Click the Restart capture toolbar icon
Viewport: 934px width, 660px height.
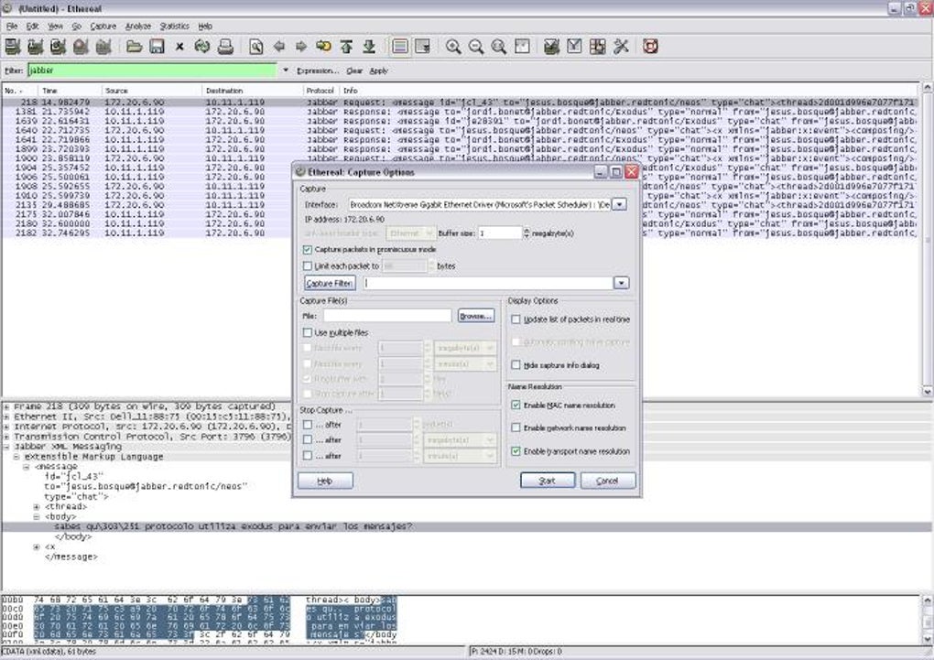tap(103, 47)
